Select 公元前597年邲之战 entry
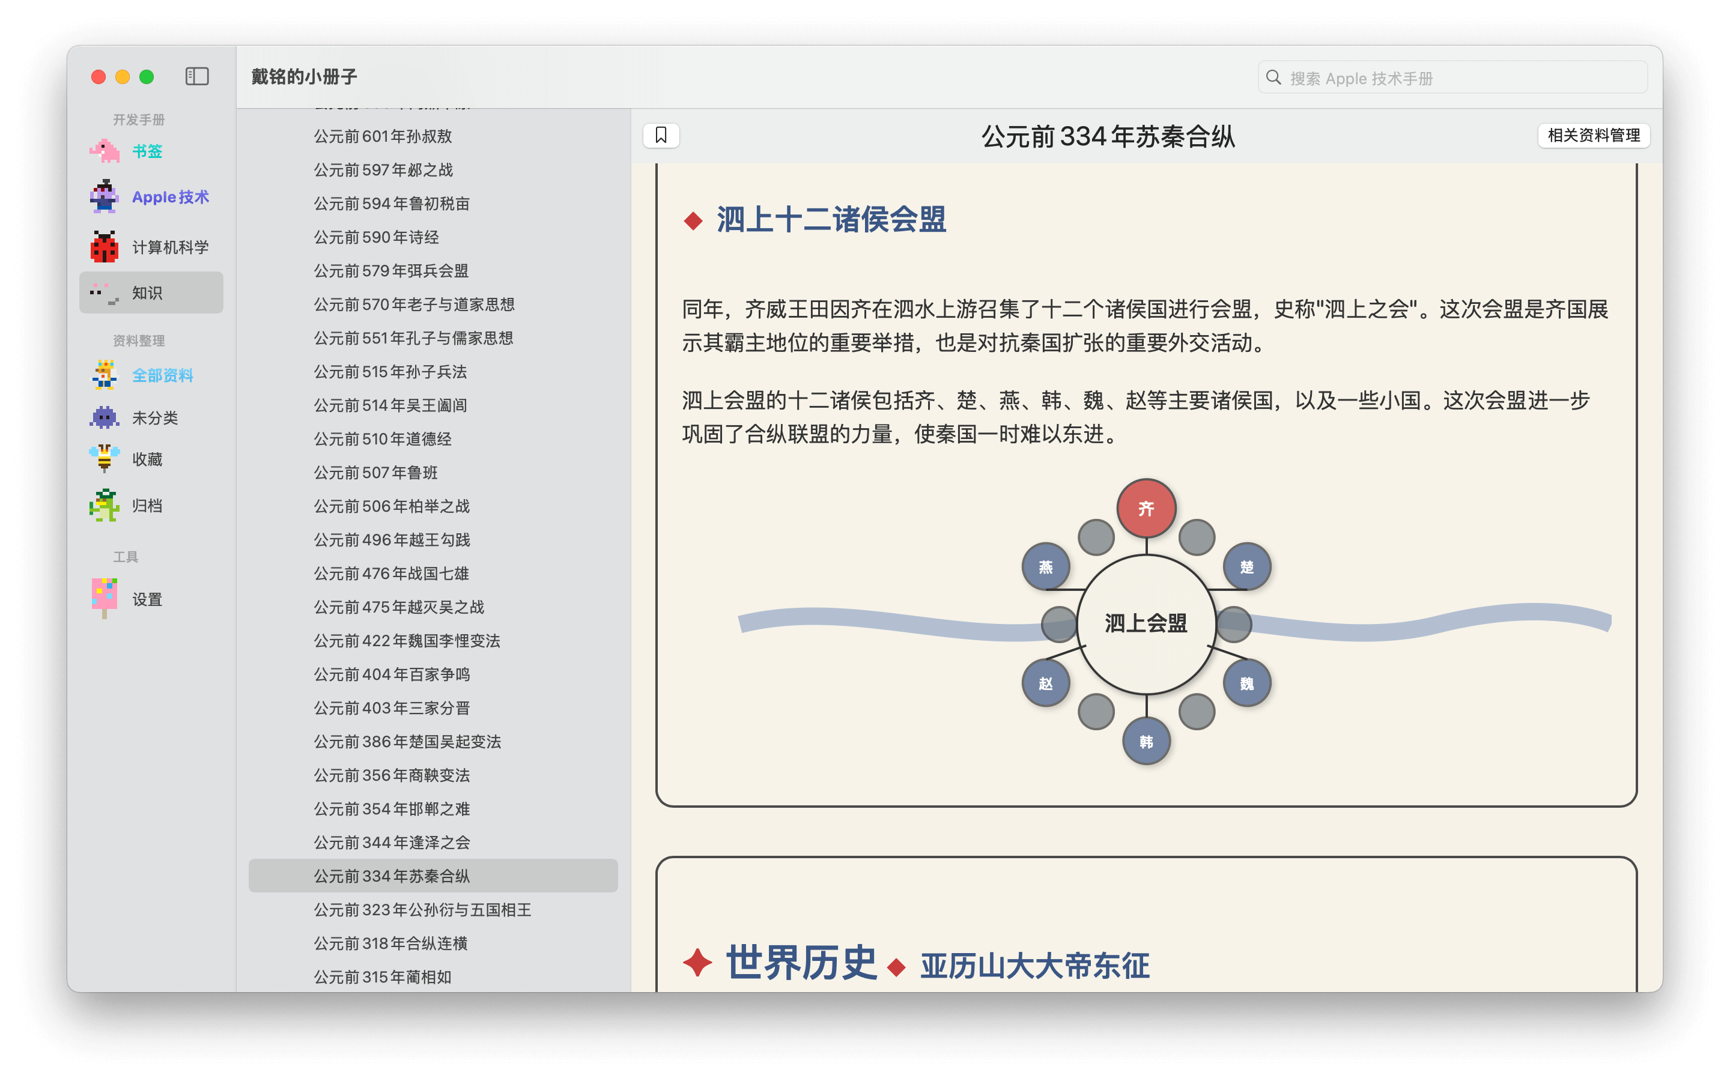Image resolution: width=1730 pixels, height=1081 pixels. point(432,169)
